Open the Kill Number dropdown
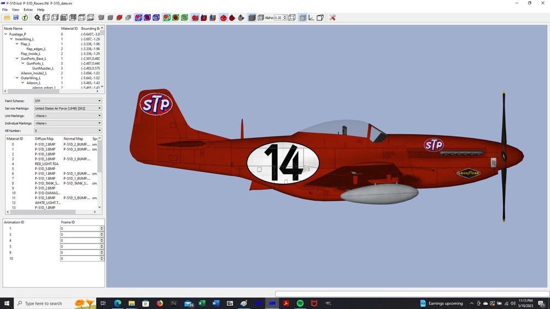Viewport: 550px width, 309px height. pos(68,130)
